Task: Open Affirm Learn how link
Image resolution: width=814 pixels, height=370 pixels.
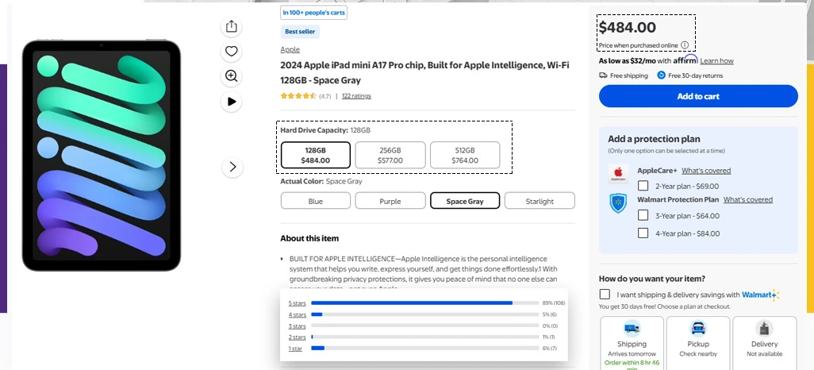Action: click(x=716, y=61)
